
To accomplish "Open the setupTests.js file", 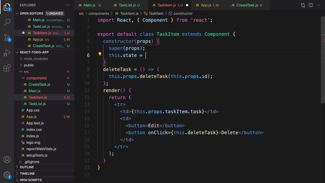I will [44, 155].
